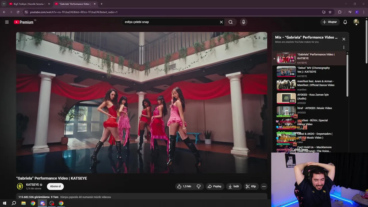Click the video player area

[141, 102]
